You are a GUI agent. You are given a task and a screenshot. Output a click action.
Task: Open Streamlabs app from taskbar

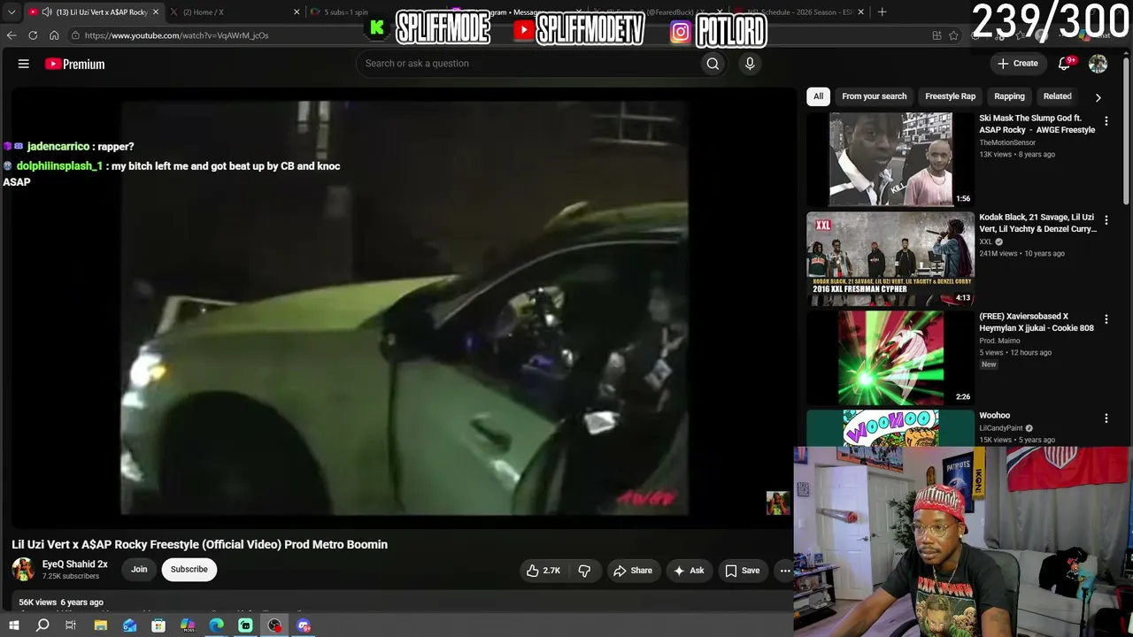(245, 625)
